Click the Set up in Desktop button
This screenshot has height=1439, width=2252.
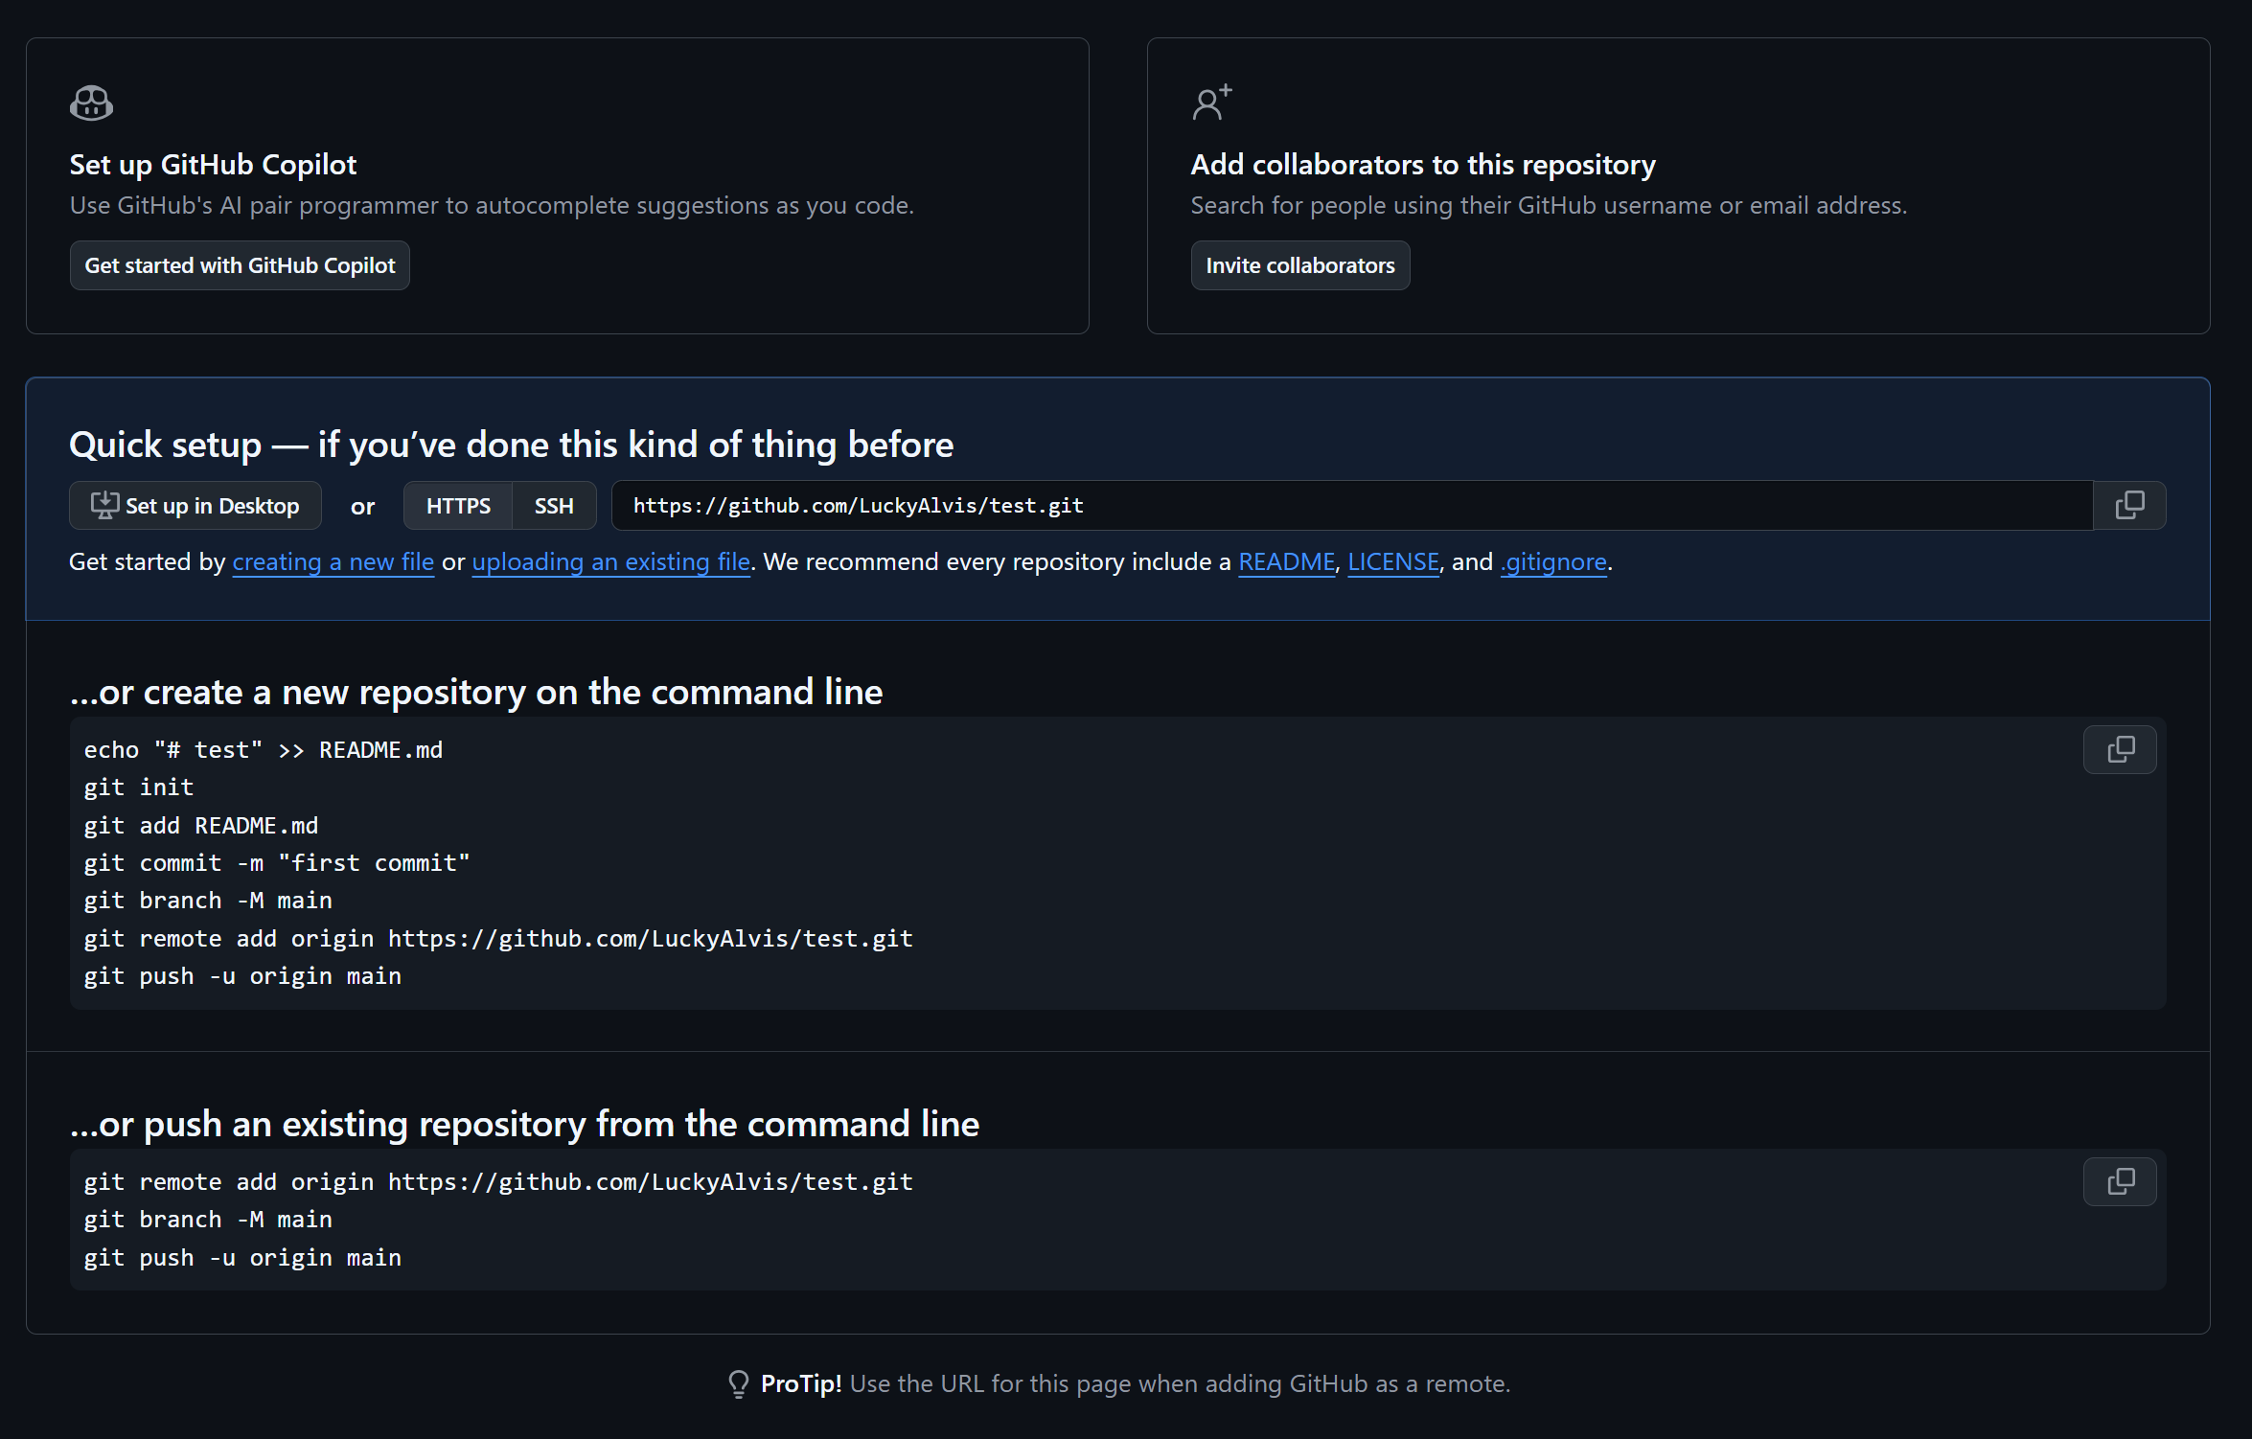[x=195, y=506]
